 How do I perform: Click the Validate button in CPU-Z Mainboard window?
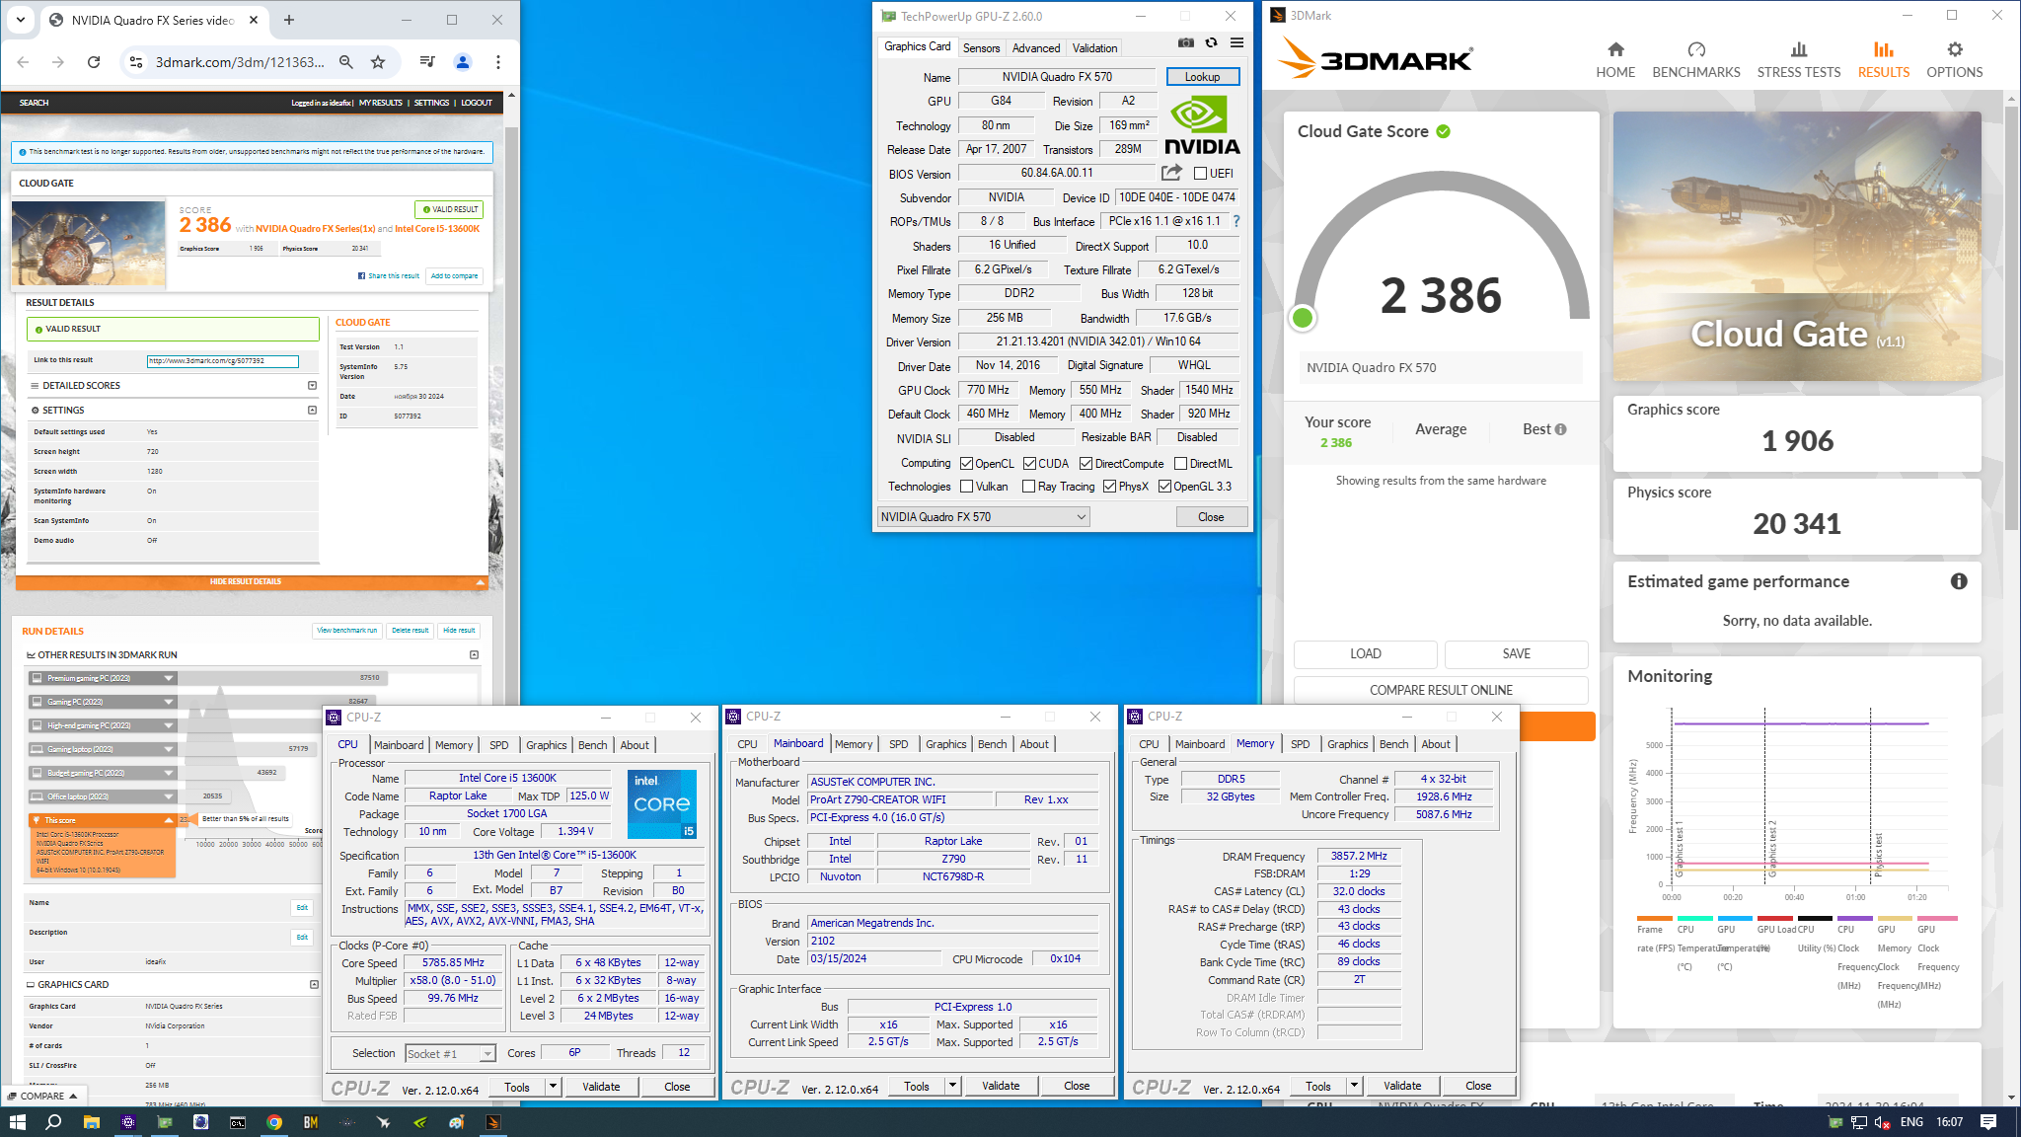click(x=1001, y=1086)
